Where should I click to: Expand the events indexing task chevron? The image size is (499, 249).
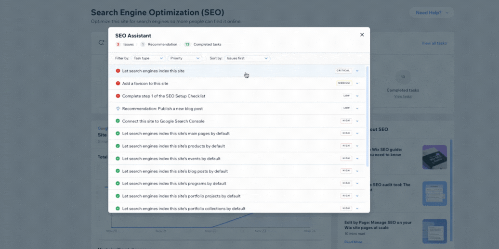point(357,159)
